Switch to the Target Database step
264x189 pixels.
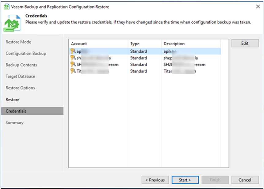(20, 76)
